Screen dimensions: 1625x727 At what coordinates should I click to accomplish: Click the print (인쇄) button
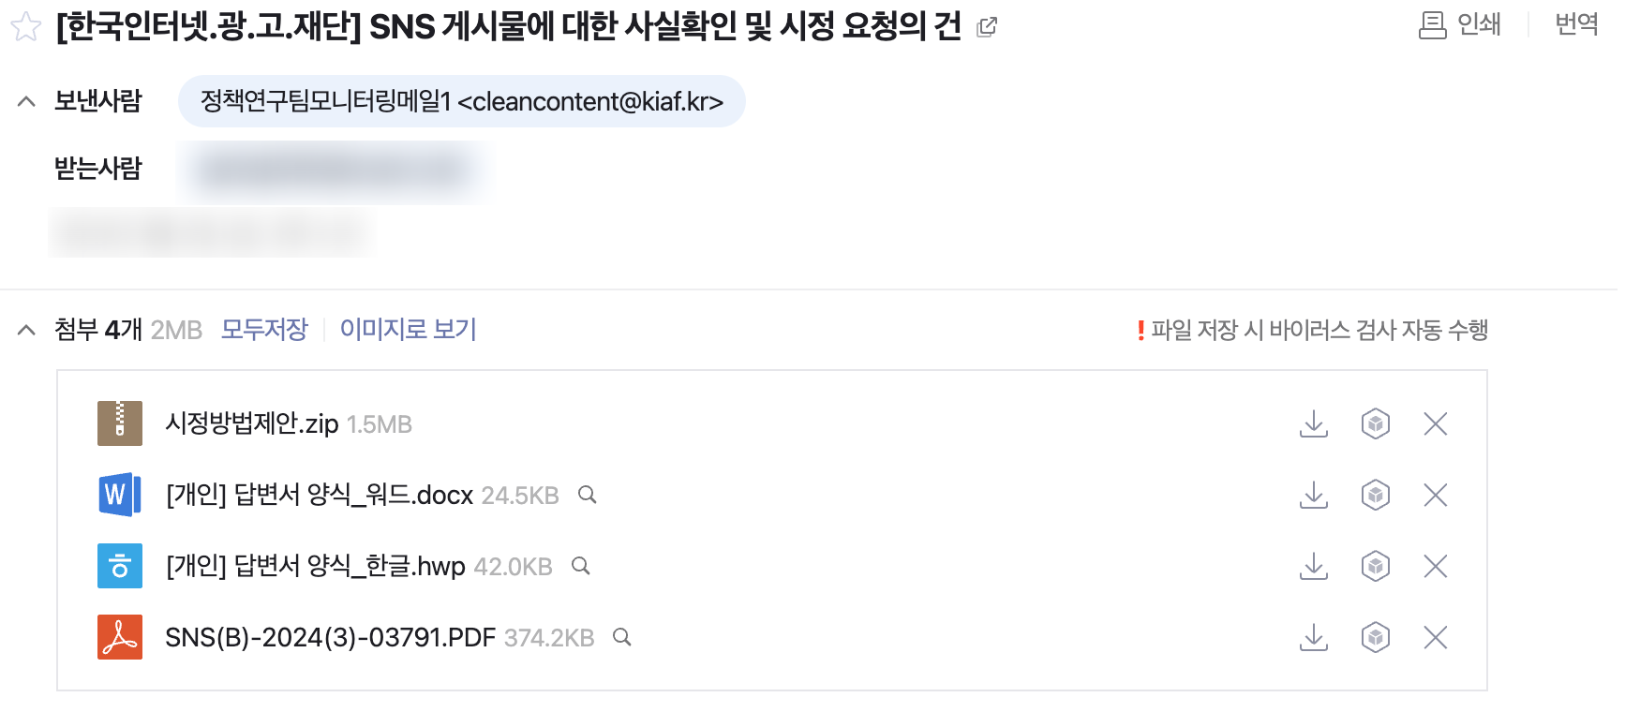(1460, 24)
